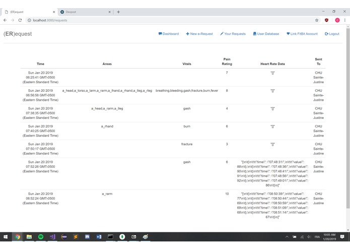
Task: Click the Vitals column header
Action: coord(187,64)
